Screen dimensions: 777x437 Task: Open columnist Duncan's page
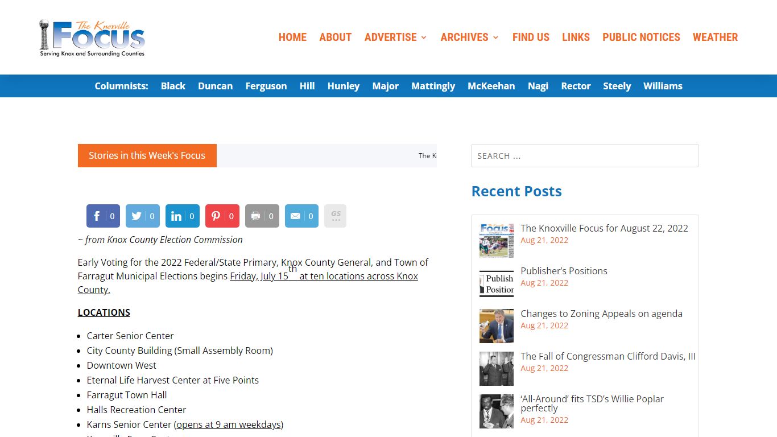click(x=215, y=86)
